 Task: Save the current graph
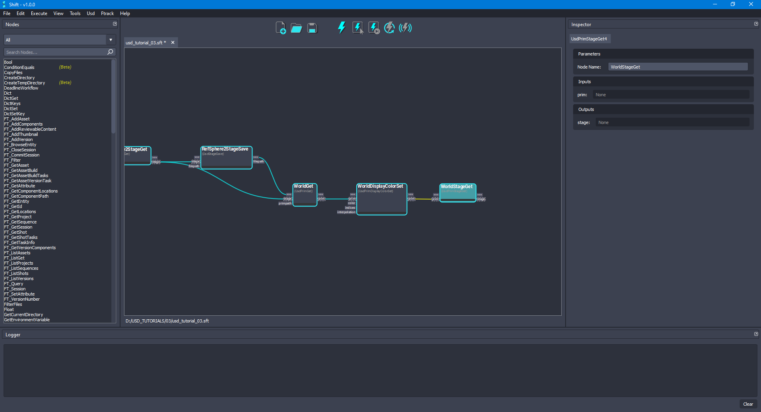(312, 28)
